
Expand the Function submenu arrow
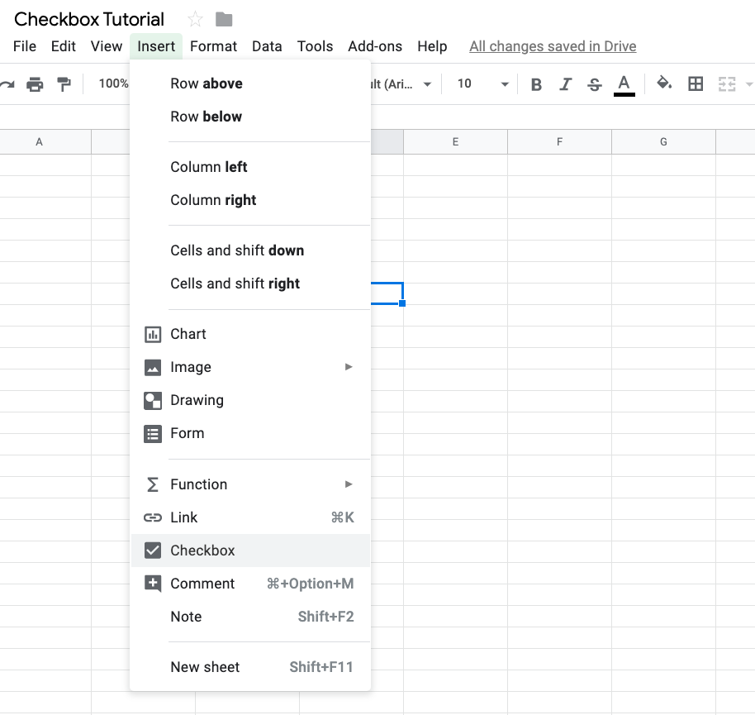349,484
